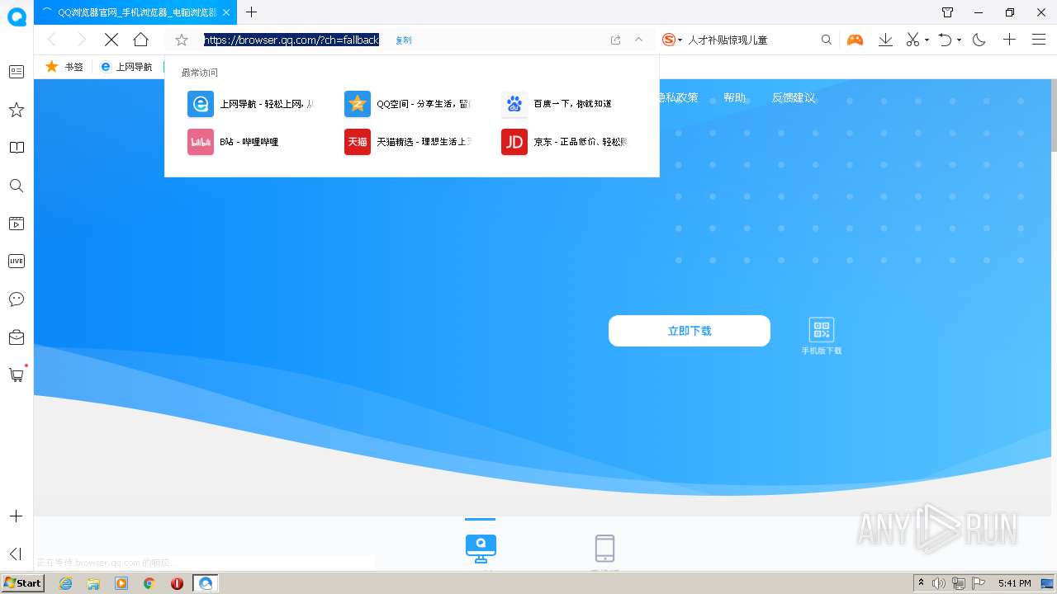Open the mail sidebar icon
Viewport: 1057px width, 594px height.
tap(17, 337)
